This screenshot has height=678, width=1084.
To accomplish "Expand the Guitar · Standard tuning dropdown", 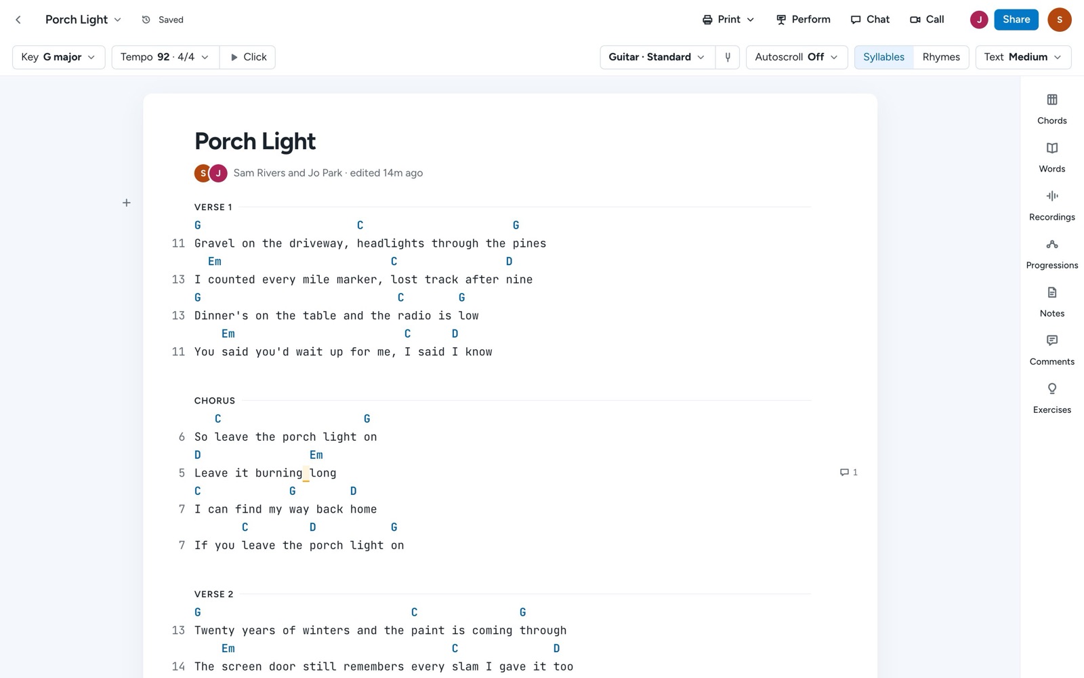I will coord(656,57).
